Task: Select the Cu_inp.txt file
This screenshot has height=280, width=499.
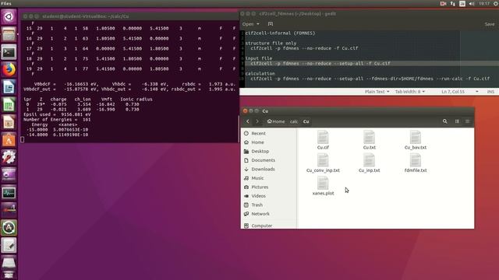Action: click(369, 163)
